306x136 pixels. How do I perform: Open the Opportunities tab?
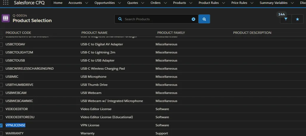click(x=105, y=3)
